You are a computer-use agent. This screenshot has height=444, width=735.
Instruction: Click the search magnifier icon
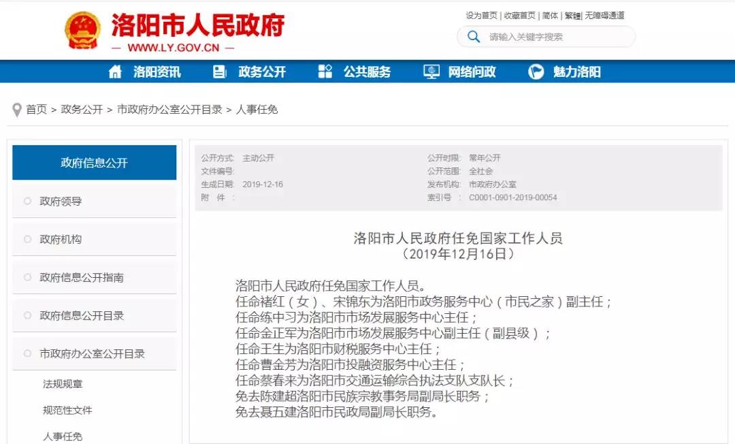click(474, 37)
